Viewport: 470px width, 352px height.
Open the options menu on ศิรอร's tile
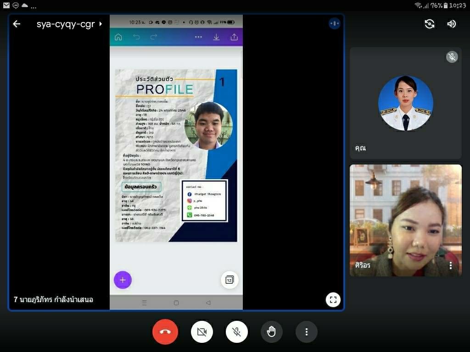coord(451,265)
